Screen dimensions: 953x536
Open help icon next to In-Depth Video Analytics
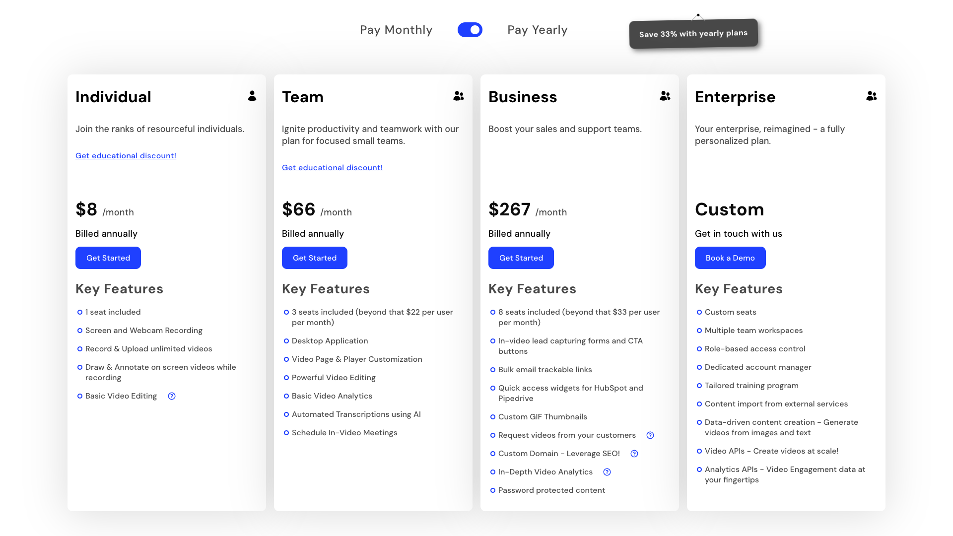pyautogui.click(x=607, y=472)
